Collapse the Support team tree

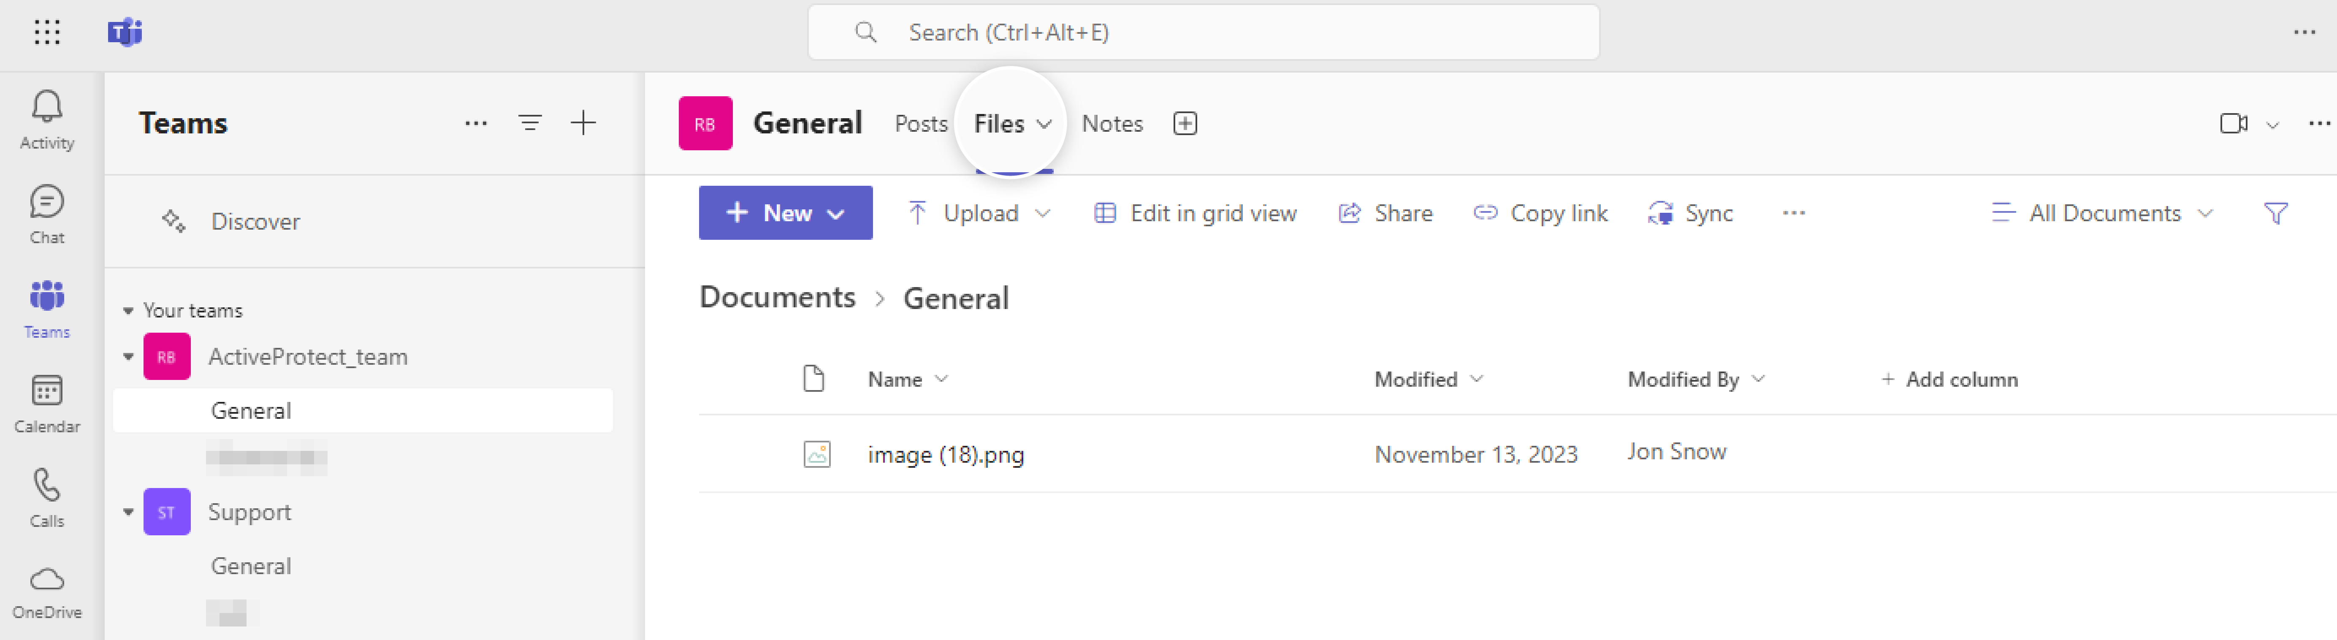coord(128,512)
